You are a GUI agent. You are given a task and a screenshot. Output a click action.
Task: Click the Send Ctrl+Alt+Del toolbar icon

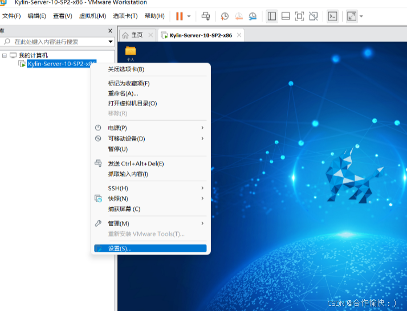tap(206, 16)
